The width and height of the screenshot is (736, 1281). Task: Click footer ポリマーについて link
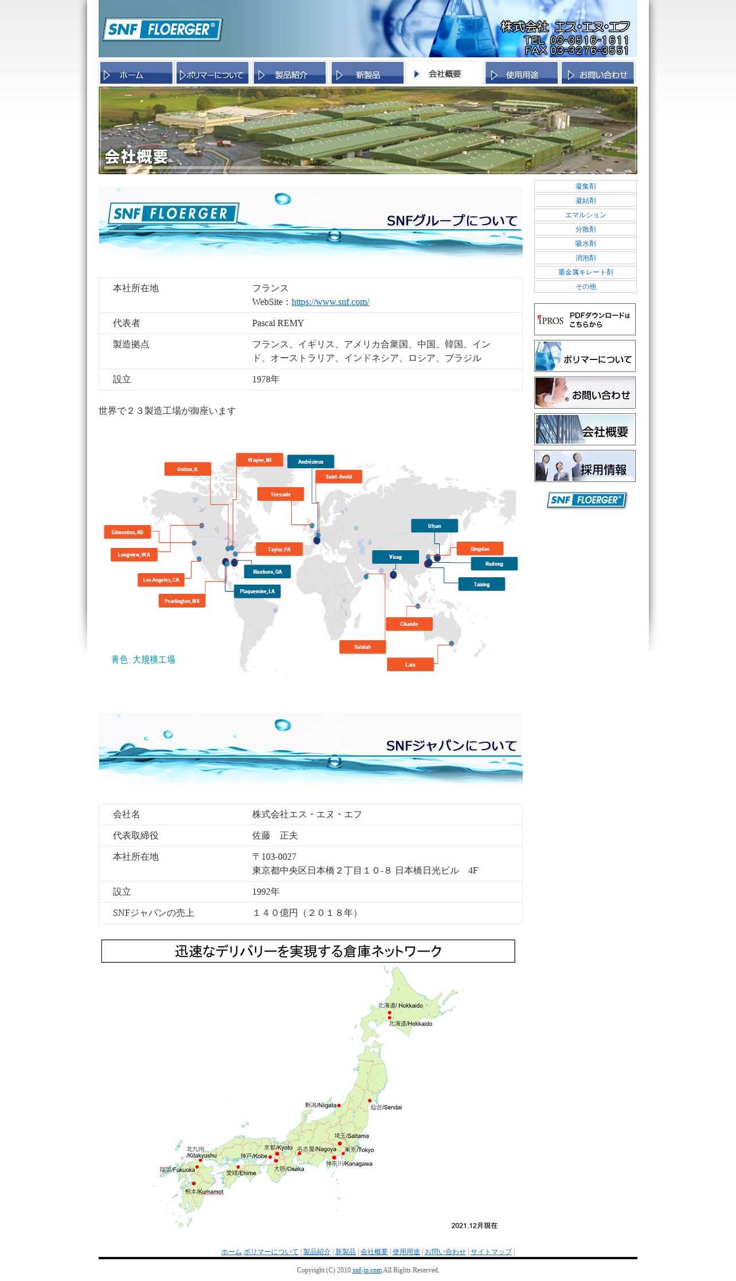271,1251
